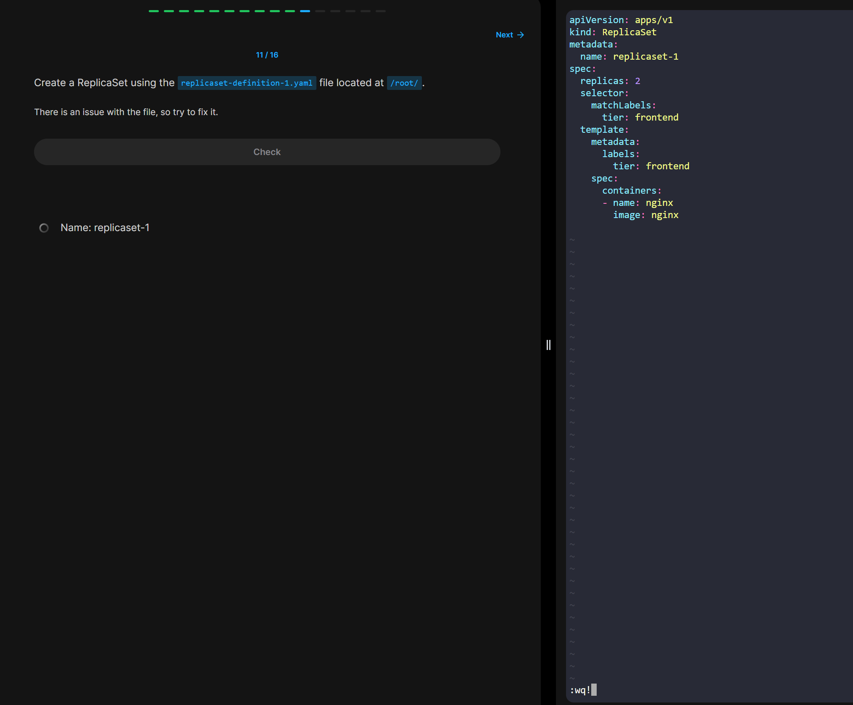
Task: Click the 'replicas: 2' line in editor
Action: (610, 81)
